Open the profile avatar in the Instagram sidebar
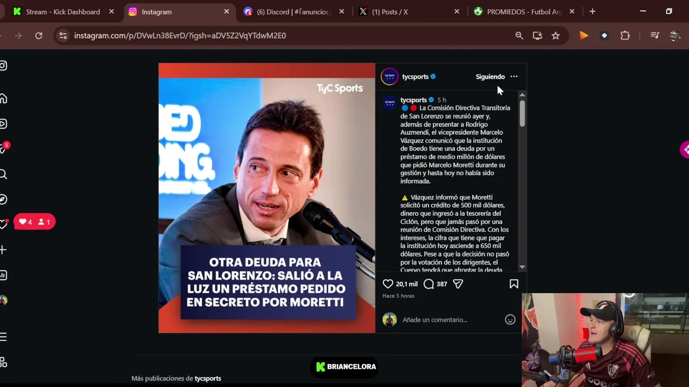Viewport: 689px width, 387px height. [3, 300]
